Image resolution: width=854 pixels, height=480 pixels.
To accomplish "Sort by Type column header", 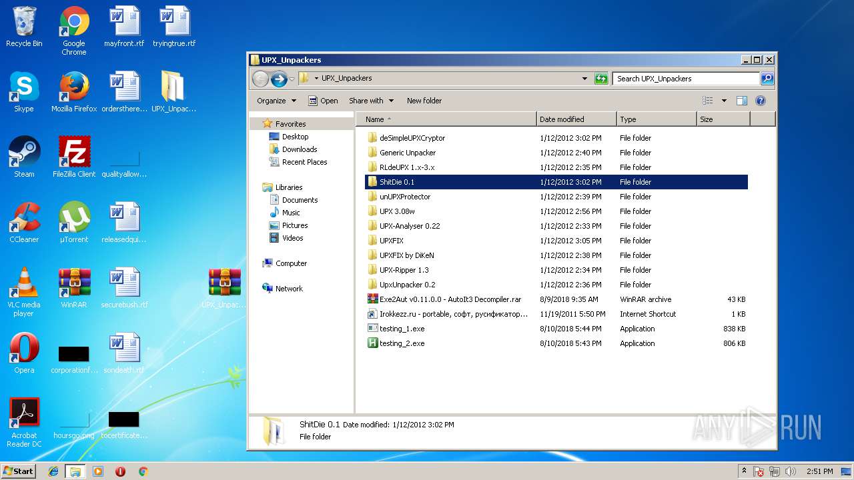I will (657, 119).
